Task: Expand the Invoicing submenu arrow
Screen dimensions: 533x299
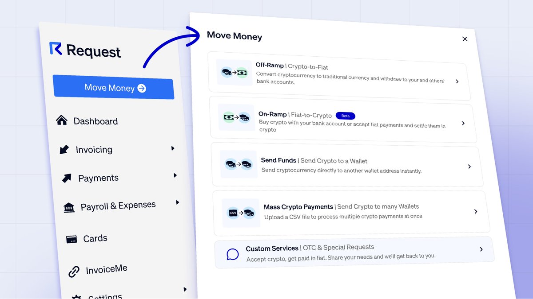Action: [x=173, y=148]
